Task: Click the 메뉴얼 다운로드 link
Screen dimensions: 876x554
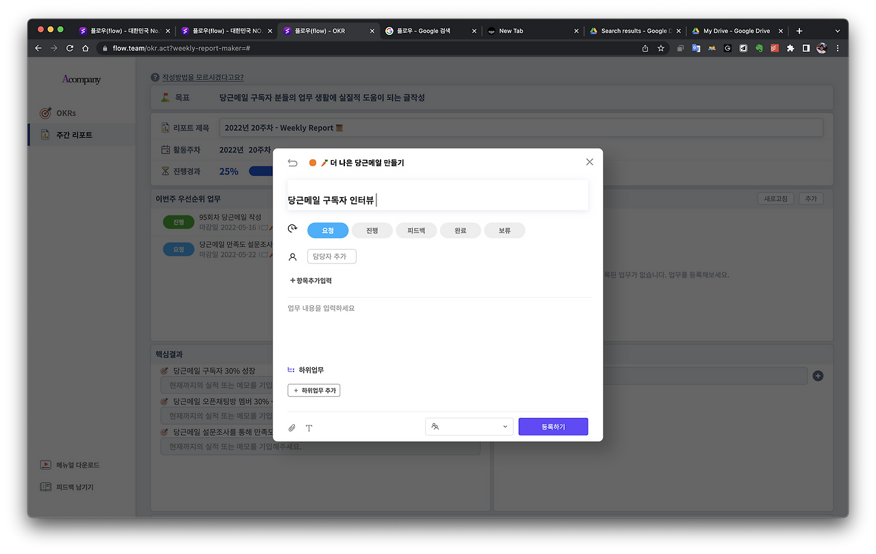Action: 78,465
